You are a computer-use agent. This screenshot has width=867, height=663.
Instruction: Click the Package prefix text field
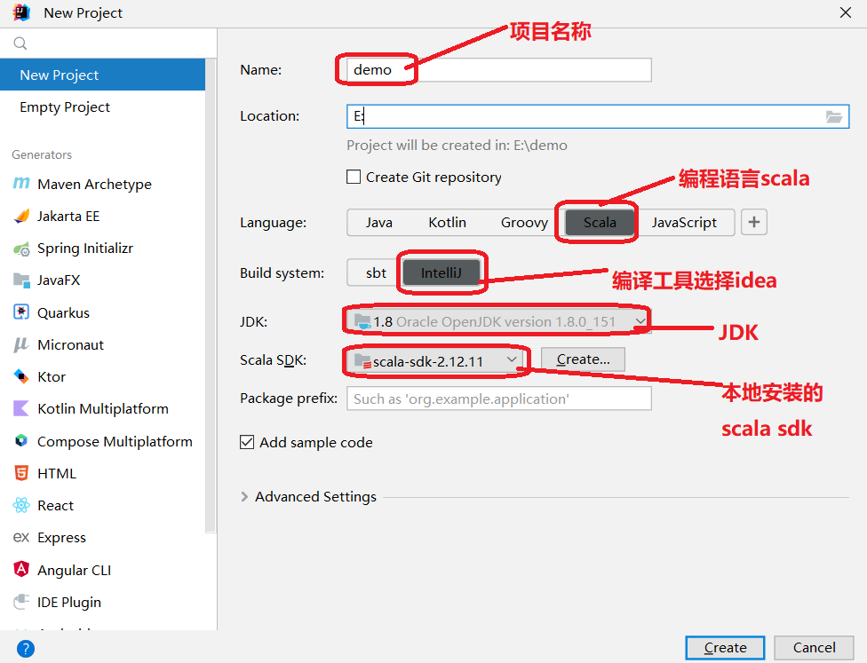pos(498,399)
